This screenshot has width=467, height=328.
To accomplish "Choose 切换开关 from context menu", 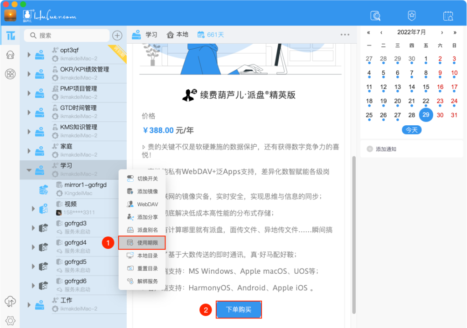I will 142,179.
